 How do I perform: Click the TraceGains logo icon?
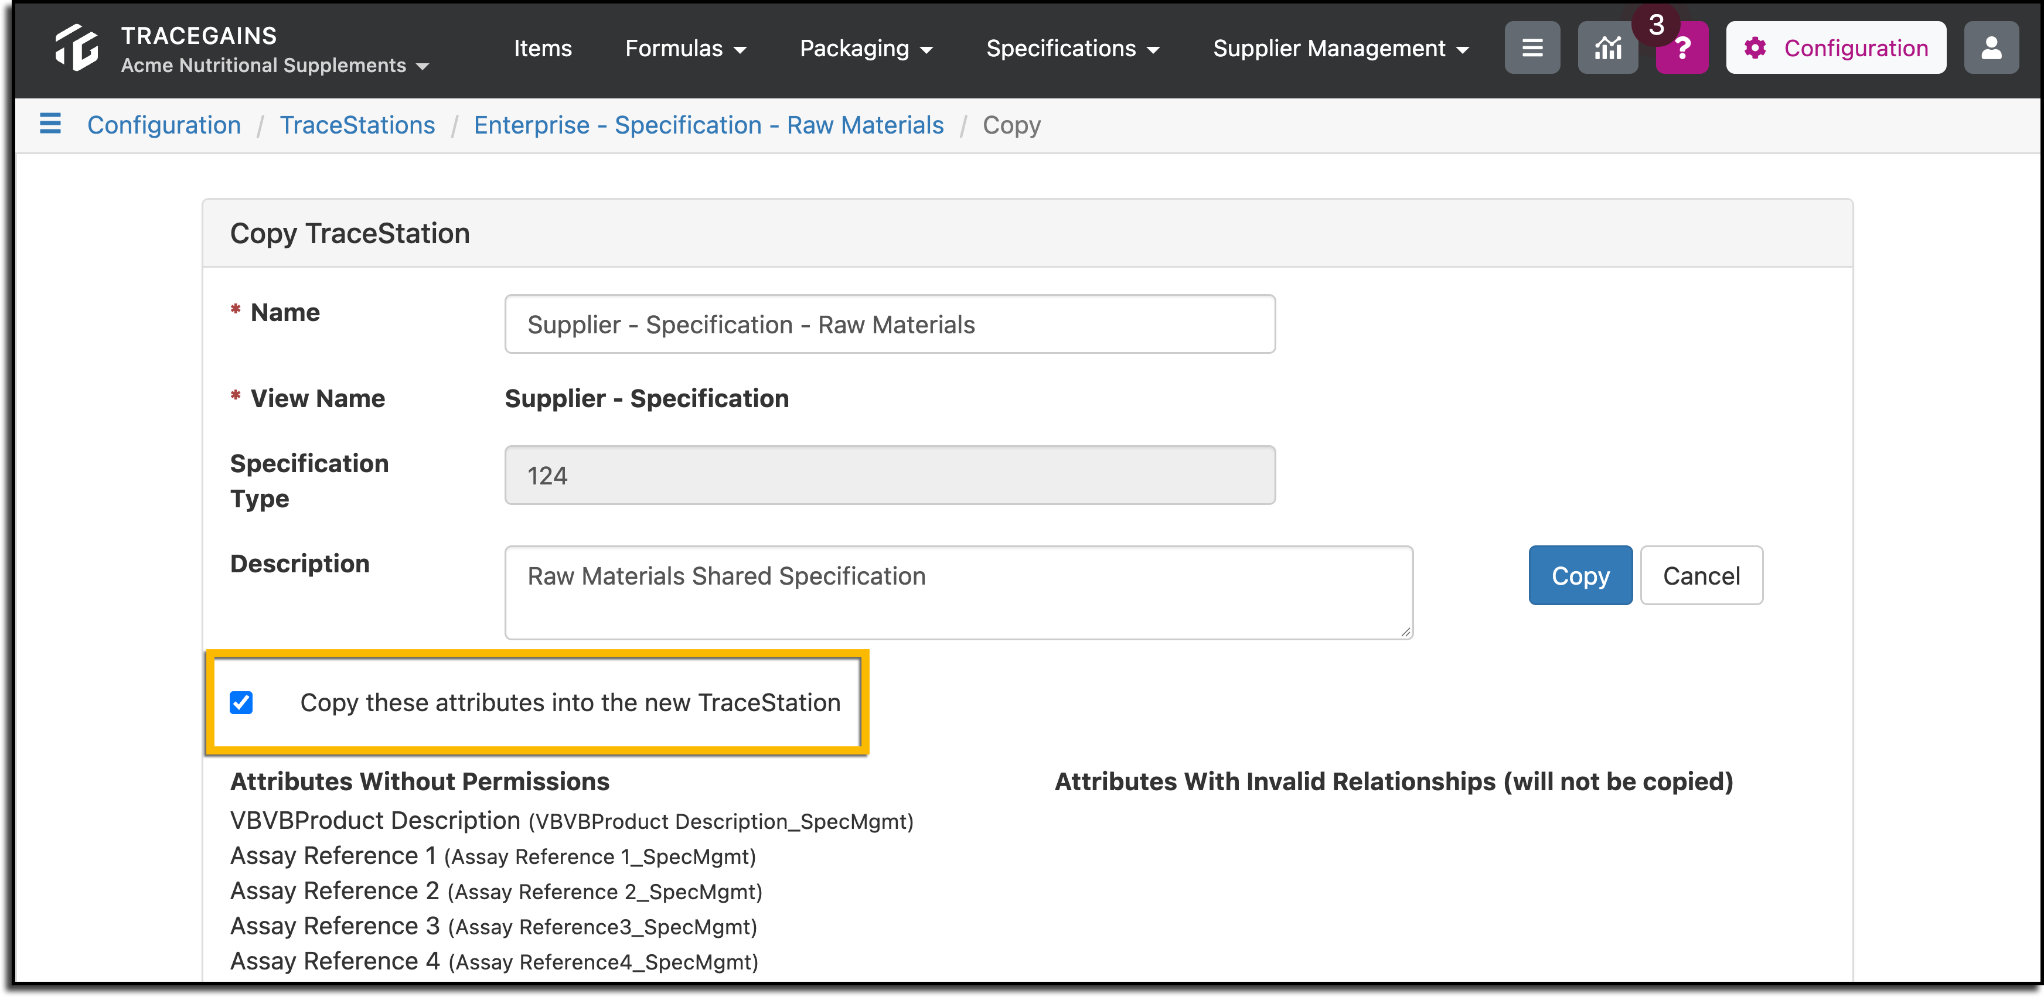[77, 47]
